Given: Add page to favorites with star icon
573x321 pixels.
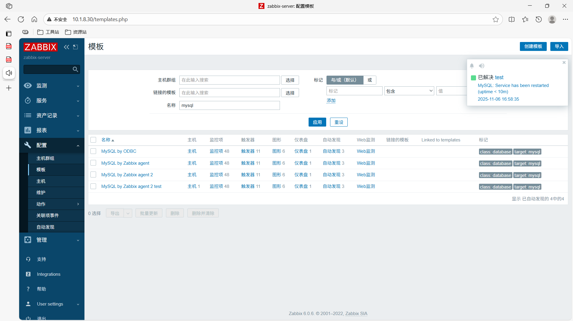Looking at the screenshot, I should coord(496,19).
